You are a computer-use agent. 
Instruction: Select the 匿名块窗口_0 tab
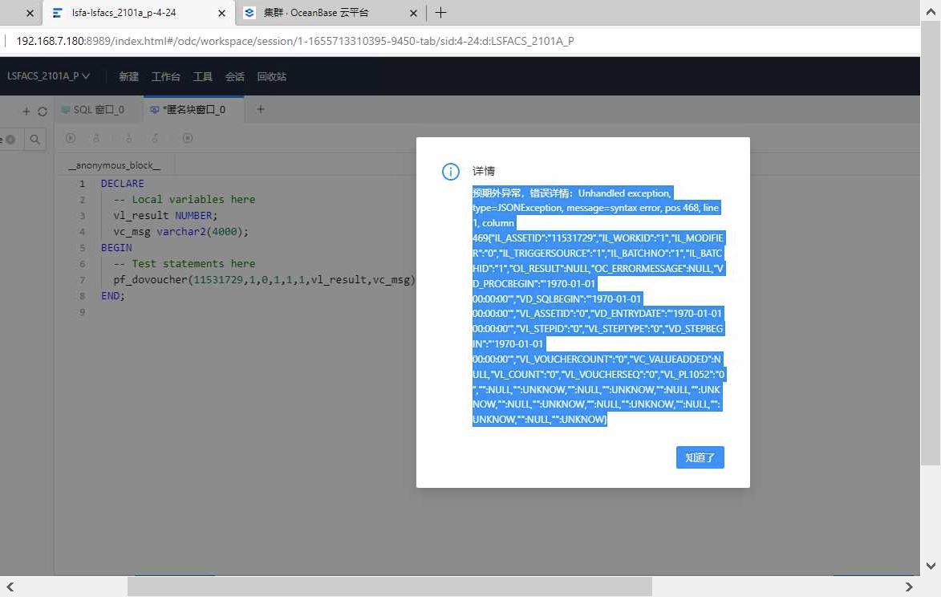click(193, 110)
